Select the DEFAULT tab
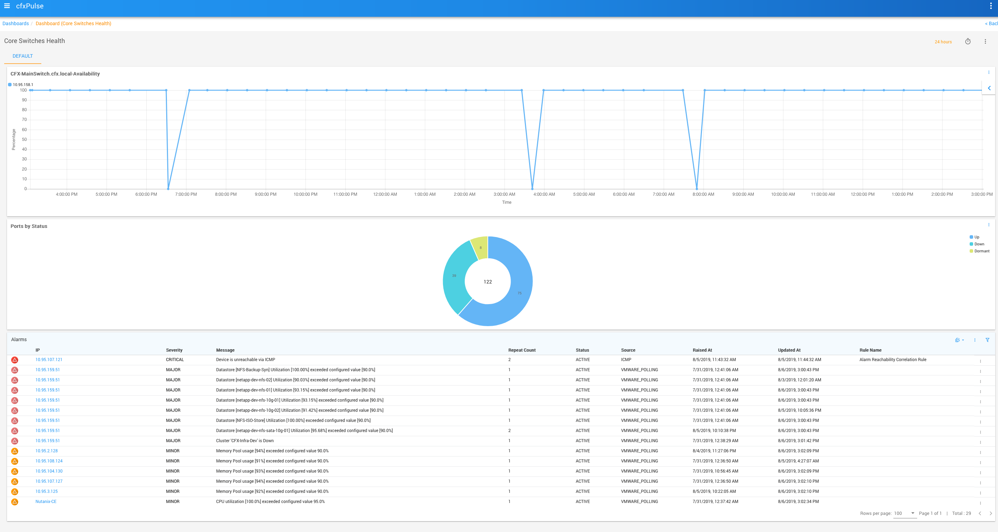 (x=22, y=56)
